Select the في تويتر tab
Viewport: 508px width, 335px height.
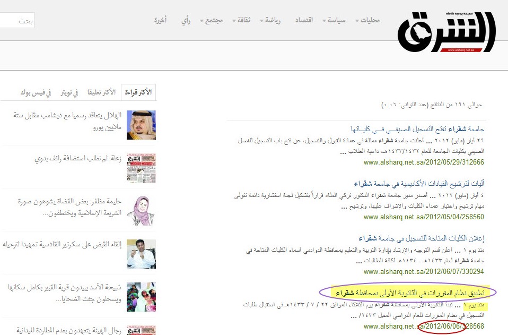tap(69, 93)
